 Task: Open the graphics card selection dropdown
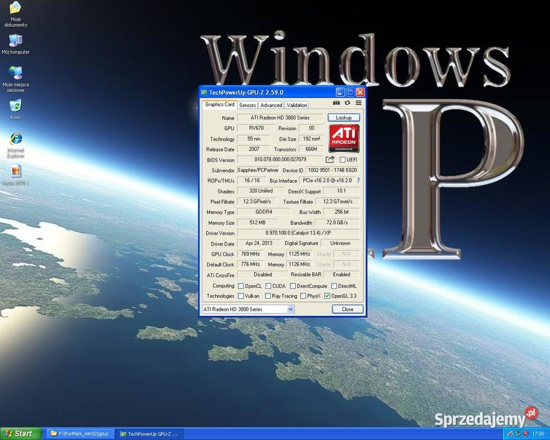290,309
